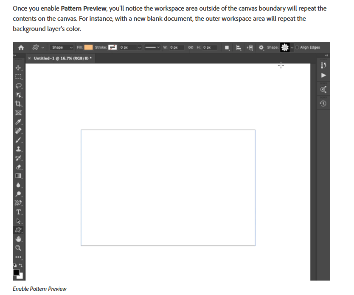Open the path operations button
Image resolution: width=354 pixels, height=295 pixels.
(227, 47)
